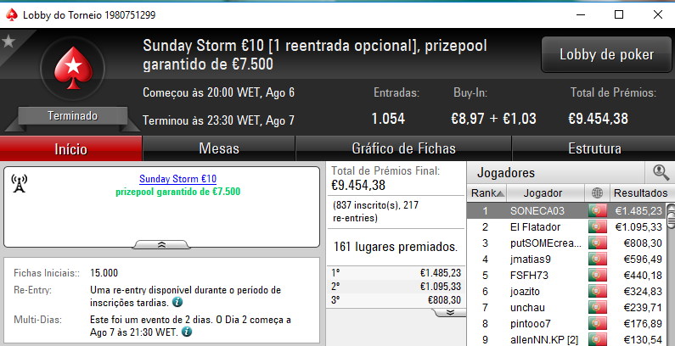Click the flag next to jmatias9
Image resolution: width=675 pixels, height=346 pixels.
point(598,259)
